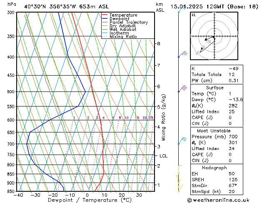Click the Surface section heading
This screenshot has height=203, width=262.
click(215, 88)
